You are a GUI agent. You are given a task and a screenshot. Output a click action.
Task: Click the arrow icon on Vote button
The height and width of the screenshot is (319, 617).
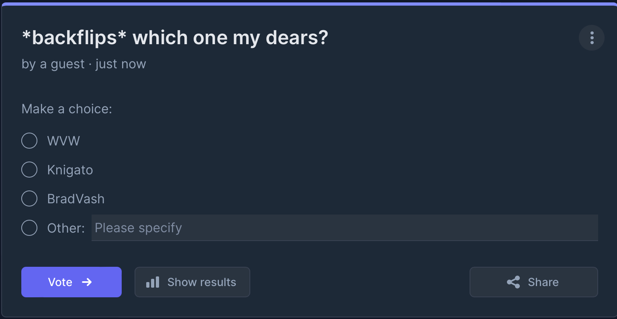[x=87, y=282]
